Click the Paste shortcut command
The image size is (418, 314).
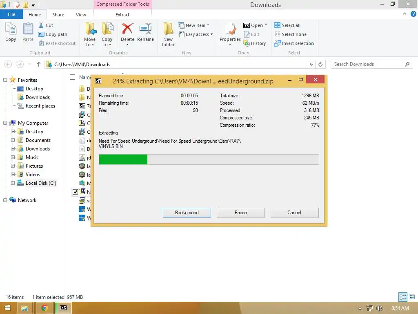pyautogui.click(x=57, y=43)
